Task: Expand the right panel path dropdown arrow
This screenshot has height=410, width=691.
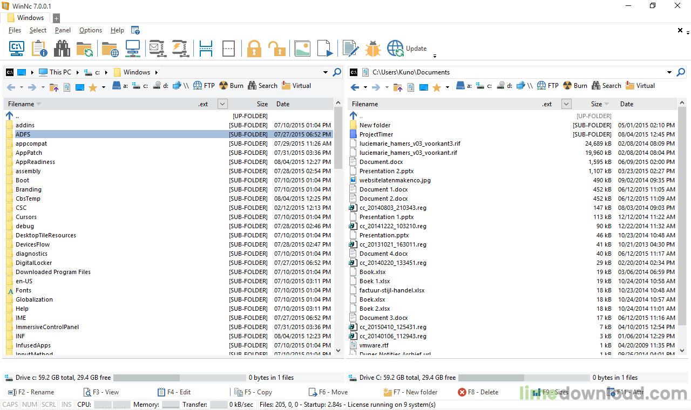Action: [x=669, y=72]
